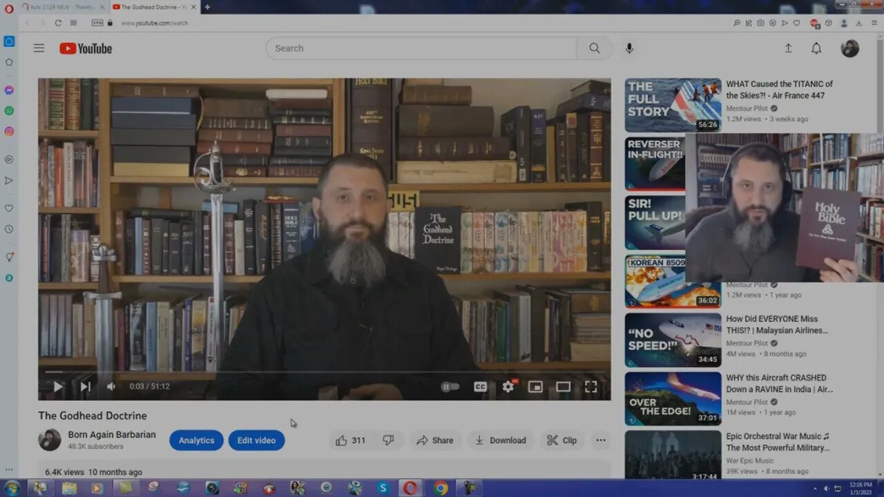Viewport: 884px width, 497px height.
Task: Close the Acts 17:29 NKJV tab
Action: (102, 7)
